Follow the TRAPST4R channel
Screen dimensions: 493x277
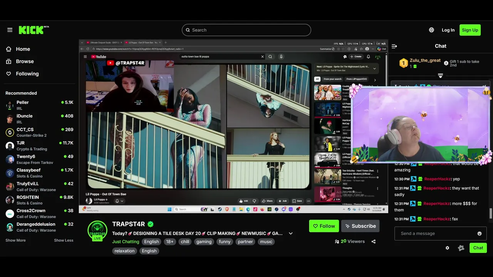click(324, 226)
